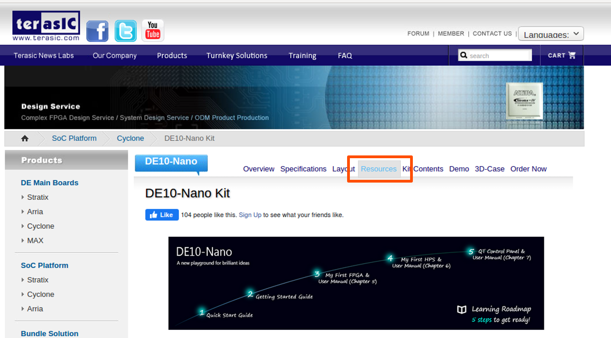Switch to the Specifications tab
This screenshot has width=611, height=338.
point(303,169)
